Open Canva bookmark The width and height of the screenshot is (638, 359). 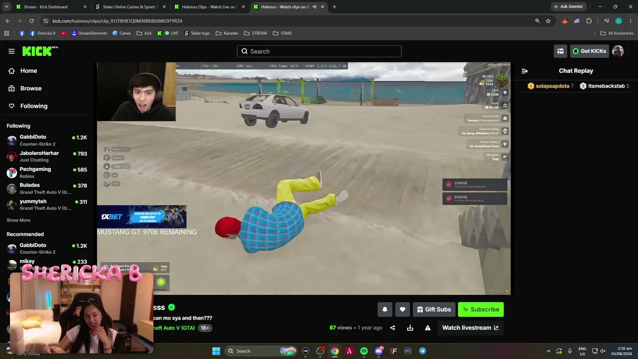(122, 33)
